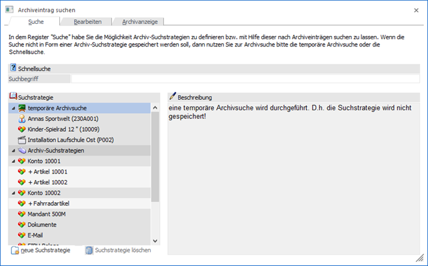Collapse the Konto 10002 node
The image size is (428, 266).
pos(13,193)
